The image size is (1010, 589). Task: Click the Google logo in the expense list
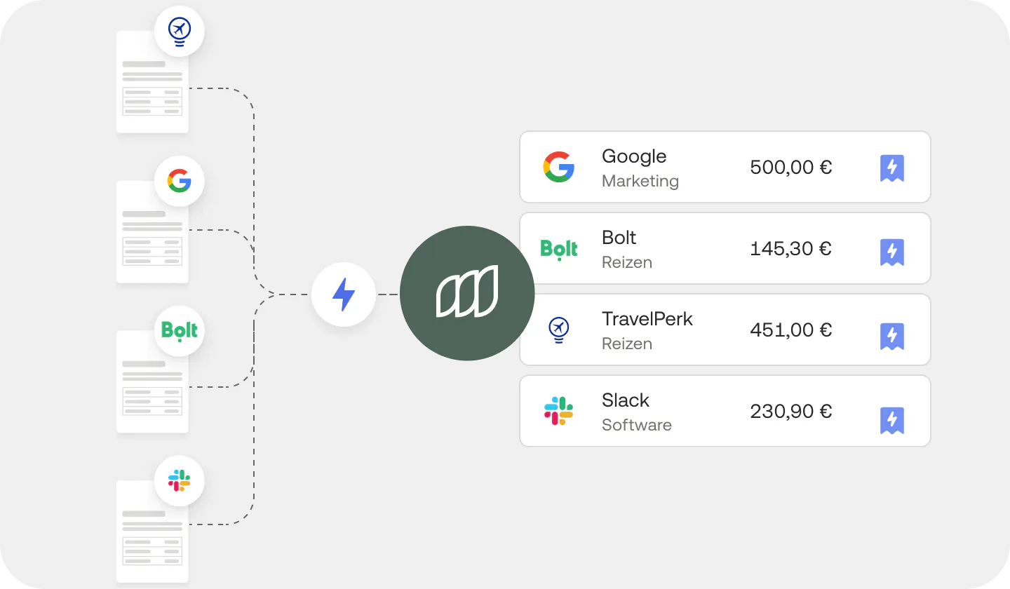pyautogui.click(x=558, y=167)
